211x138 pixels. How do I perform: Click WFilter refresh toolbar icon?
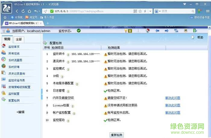coord(176,31)
